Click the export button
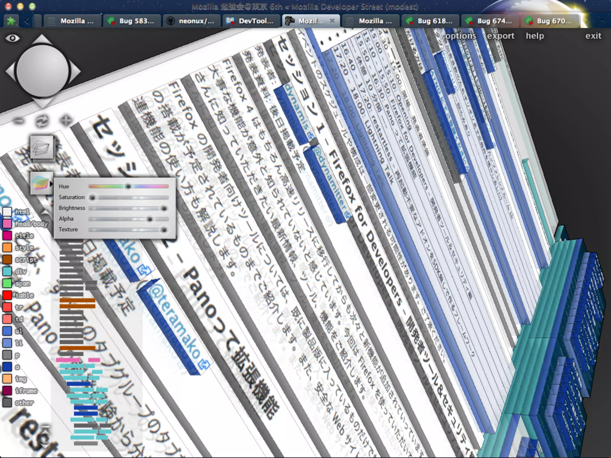The width and height of the screenshot is (611, 458). coord(501,36)
